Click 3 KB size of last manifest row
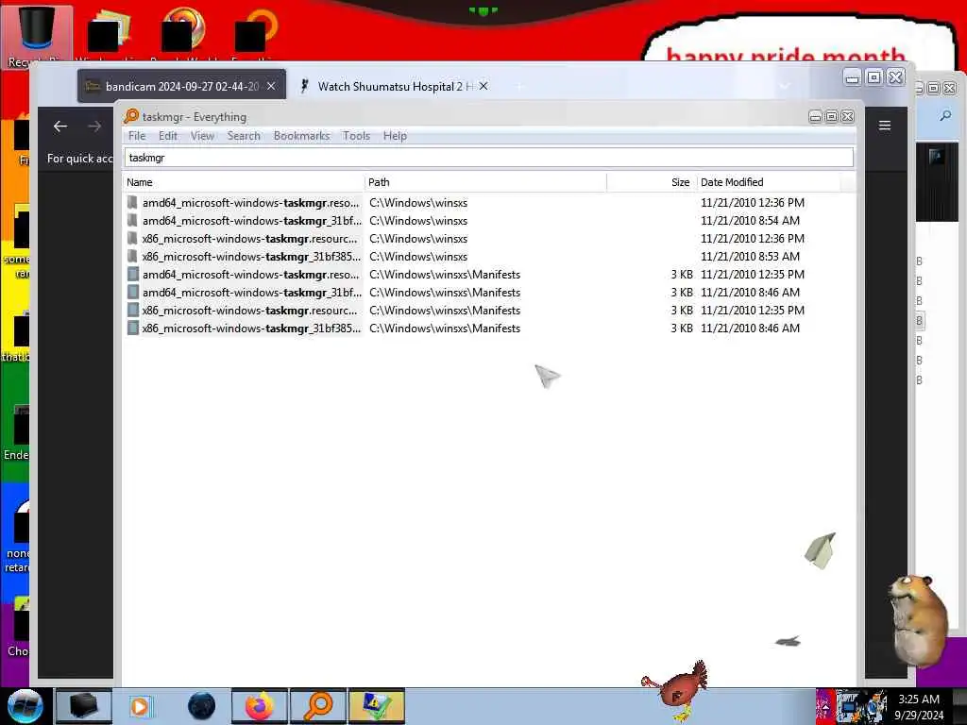967x725 pixels. pos(682,328)
